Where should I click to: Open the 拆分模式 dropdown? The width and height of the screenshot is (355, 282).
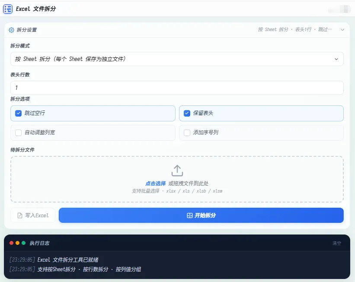tap(177, 59)
